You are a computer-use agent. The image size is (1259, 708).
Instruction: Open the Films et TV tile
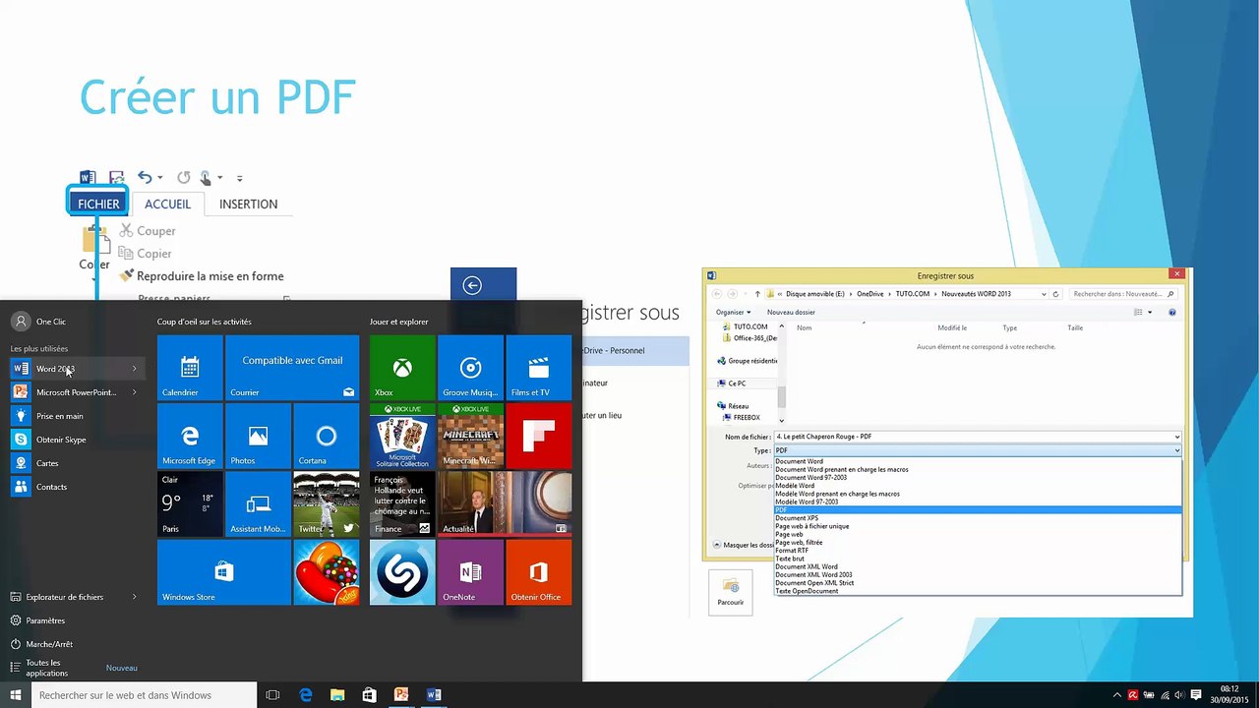tap(539, 368)
